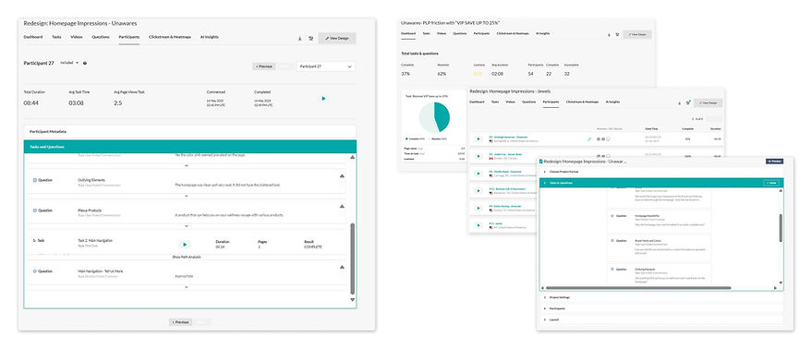Click Show Path Analysis link
Viewport: 811px width, 349px height.
coord(187,257)
